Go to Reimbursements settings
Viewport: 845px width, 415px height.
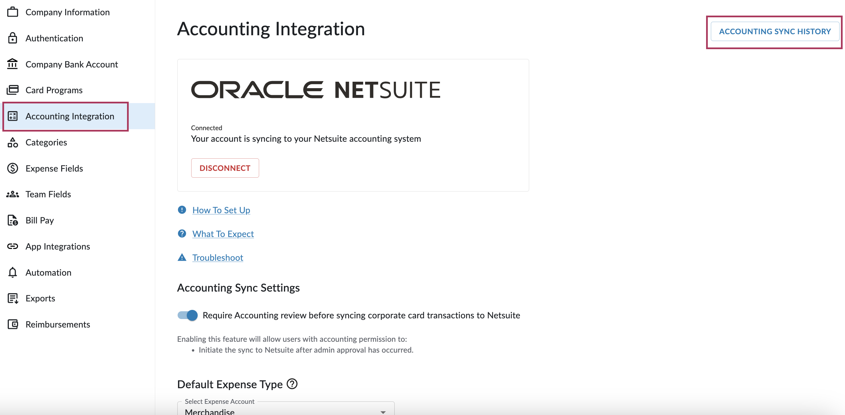(x=77, y=324)
